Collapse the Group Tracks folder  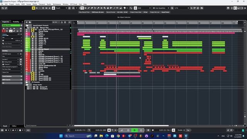[27, 85]
